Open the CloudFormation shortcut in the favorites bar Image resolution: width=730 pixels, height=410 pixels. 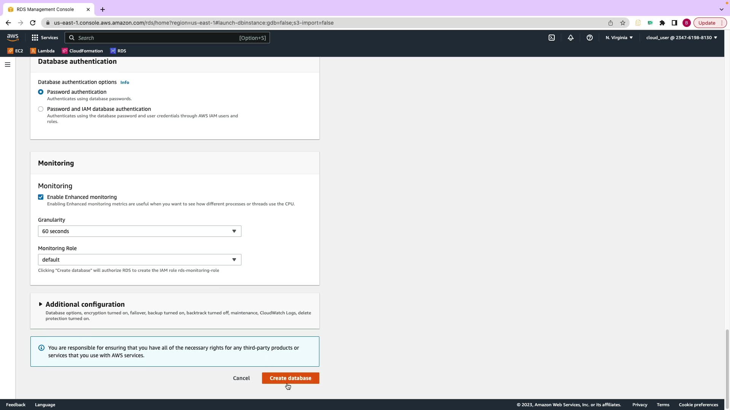coord(82,51)
